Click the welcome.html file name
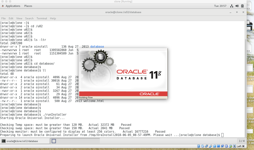The width and height of the screenshot is (254, 150). (x=94, y=101)
